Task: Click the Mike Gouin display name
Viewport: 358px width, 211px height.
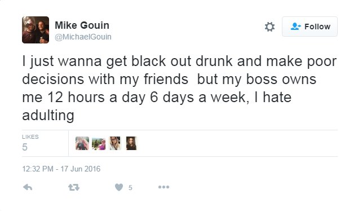Action: pos(82,25)
